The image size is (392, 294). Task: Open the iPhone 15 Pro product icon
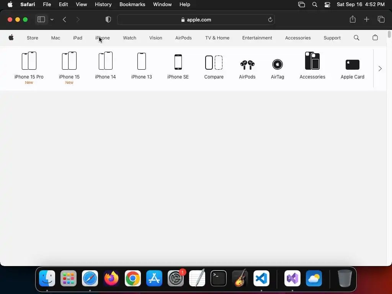29,61
